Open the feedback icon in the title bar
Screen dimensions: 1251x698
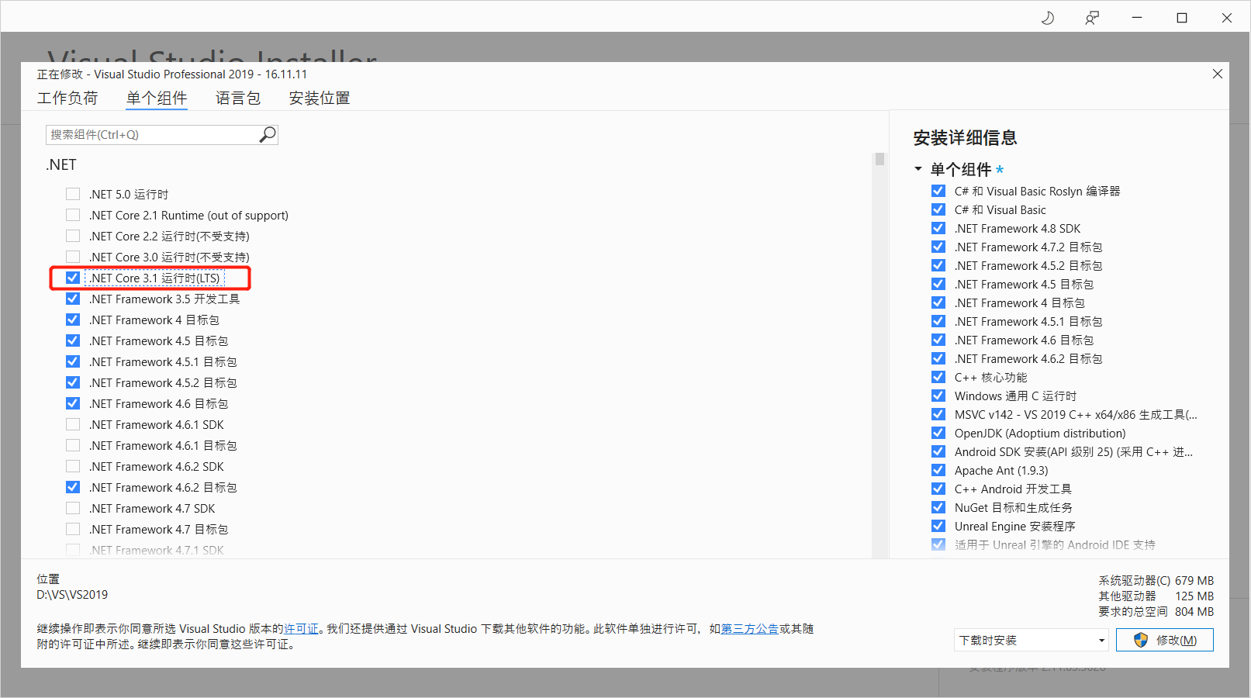point(1092,17)
